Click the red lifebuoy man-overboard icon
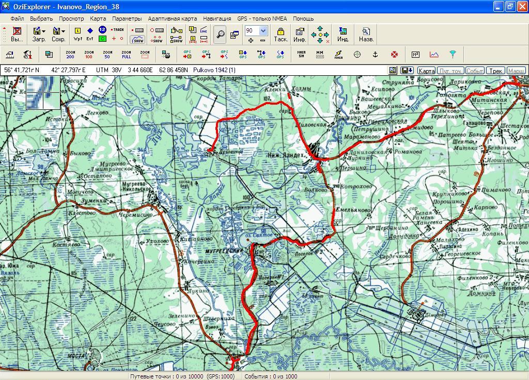 tap(394, 54)
